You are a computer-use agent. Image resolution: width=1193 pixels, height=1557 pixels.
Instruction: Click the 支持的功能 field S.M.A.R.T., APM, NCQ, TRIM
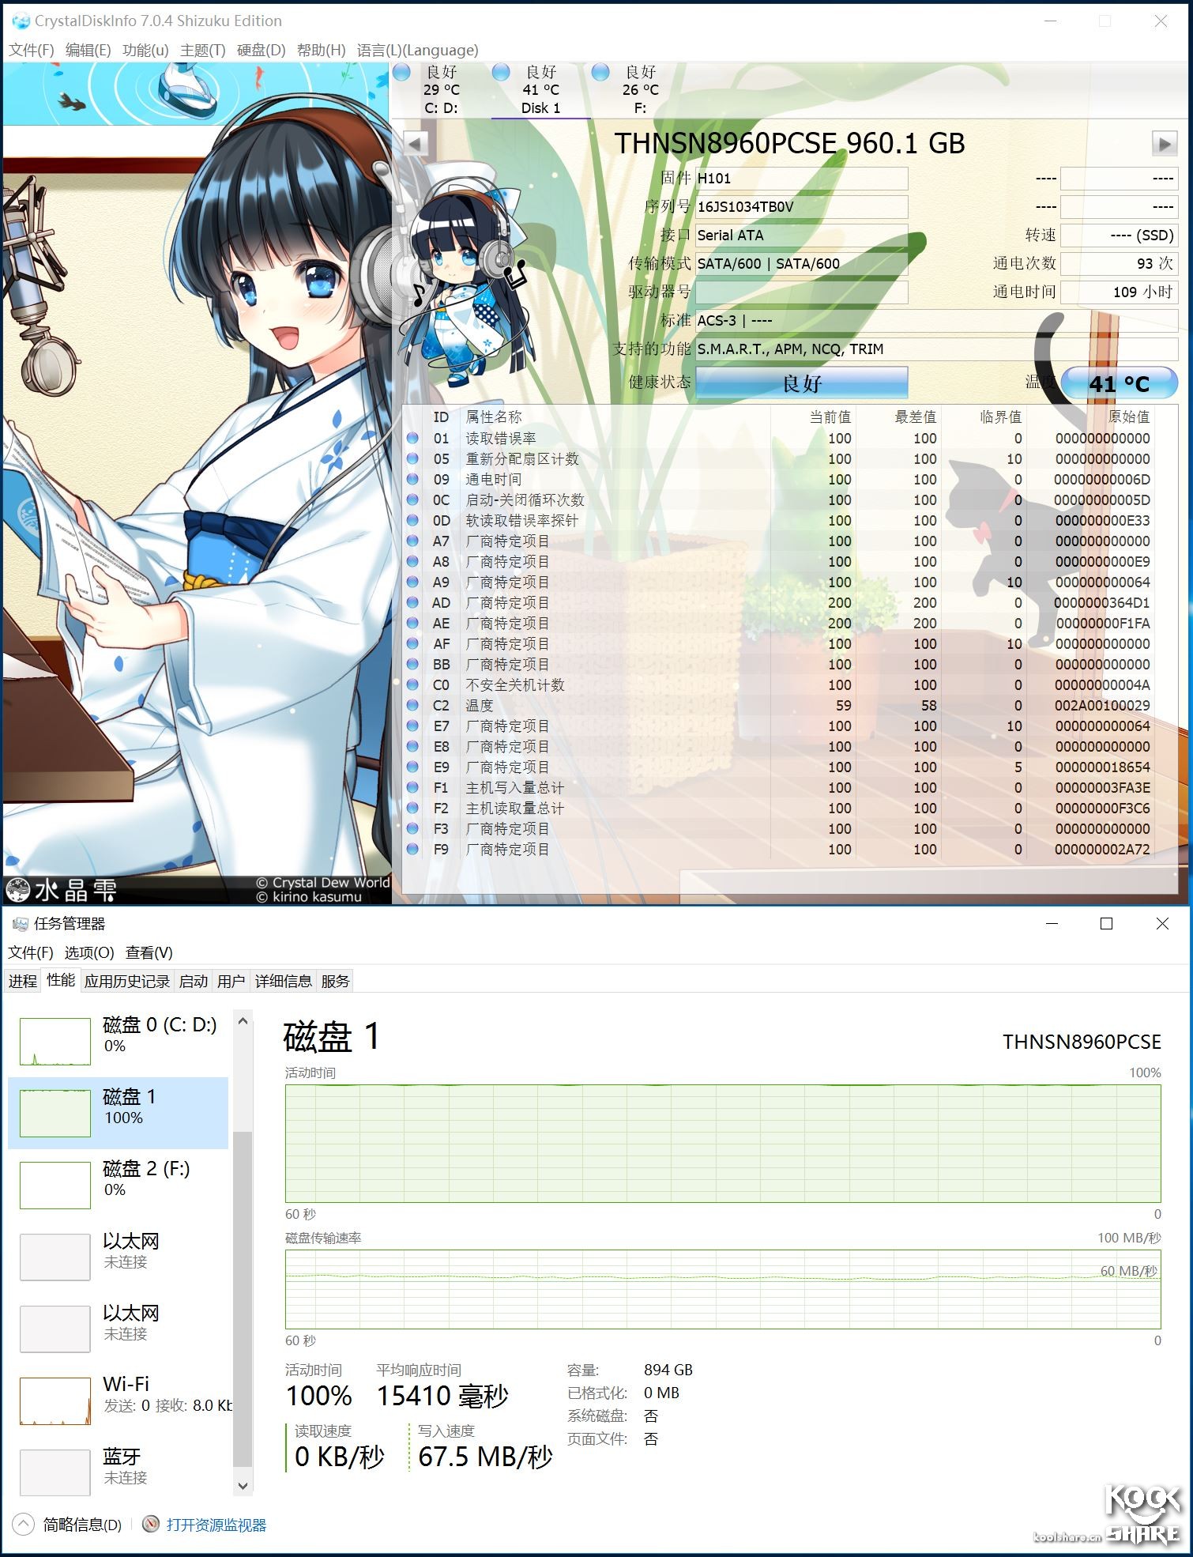point(936,349)
